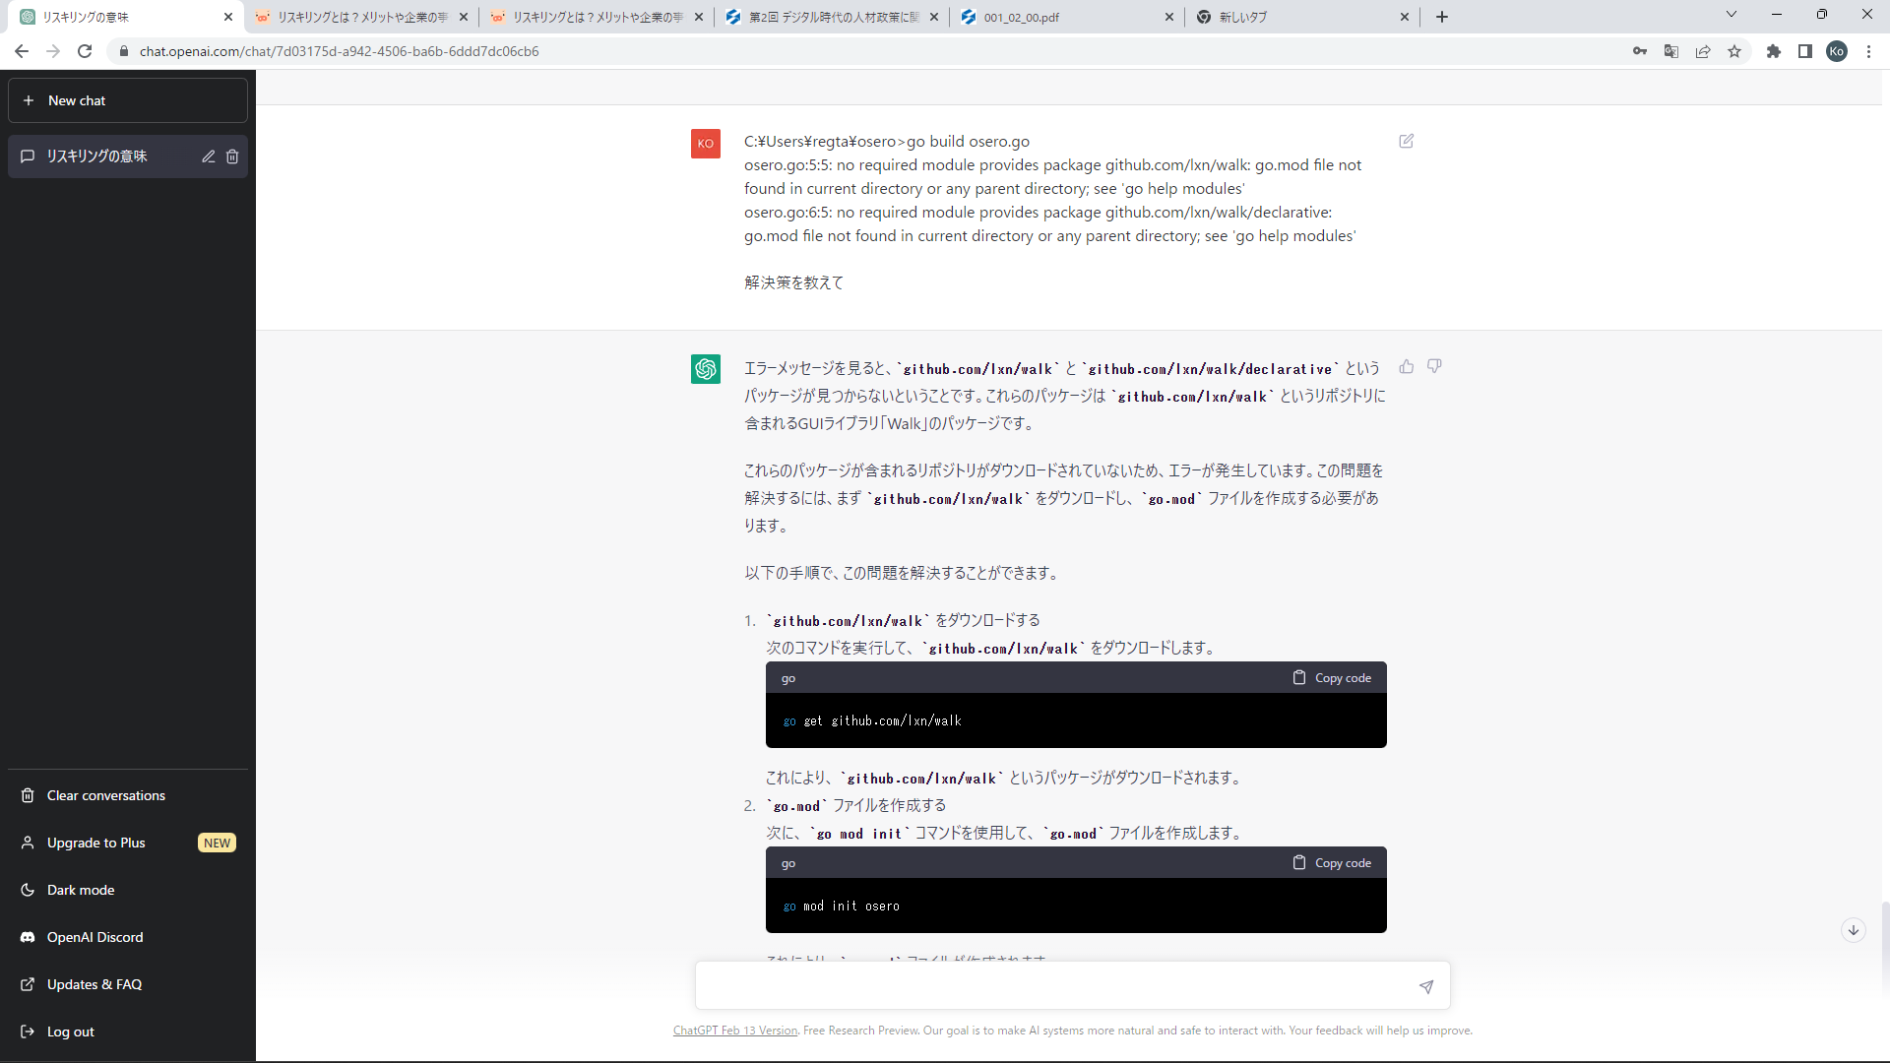Click the thumbs up feedback icon
Screen dimensions: 1890x1063
(1407, 366)
